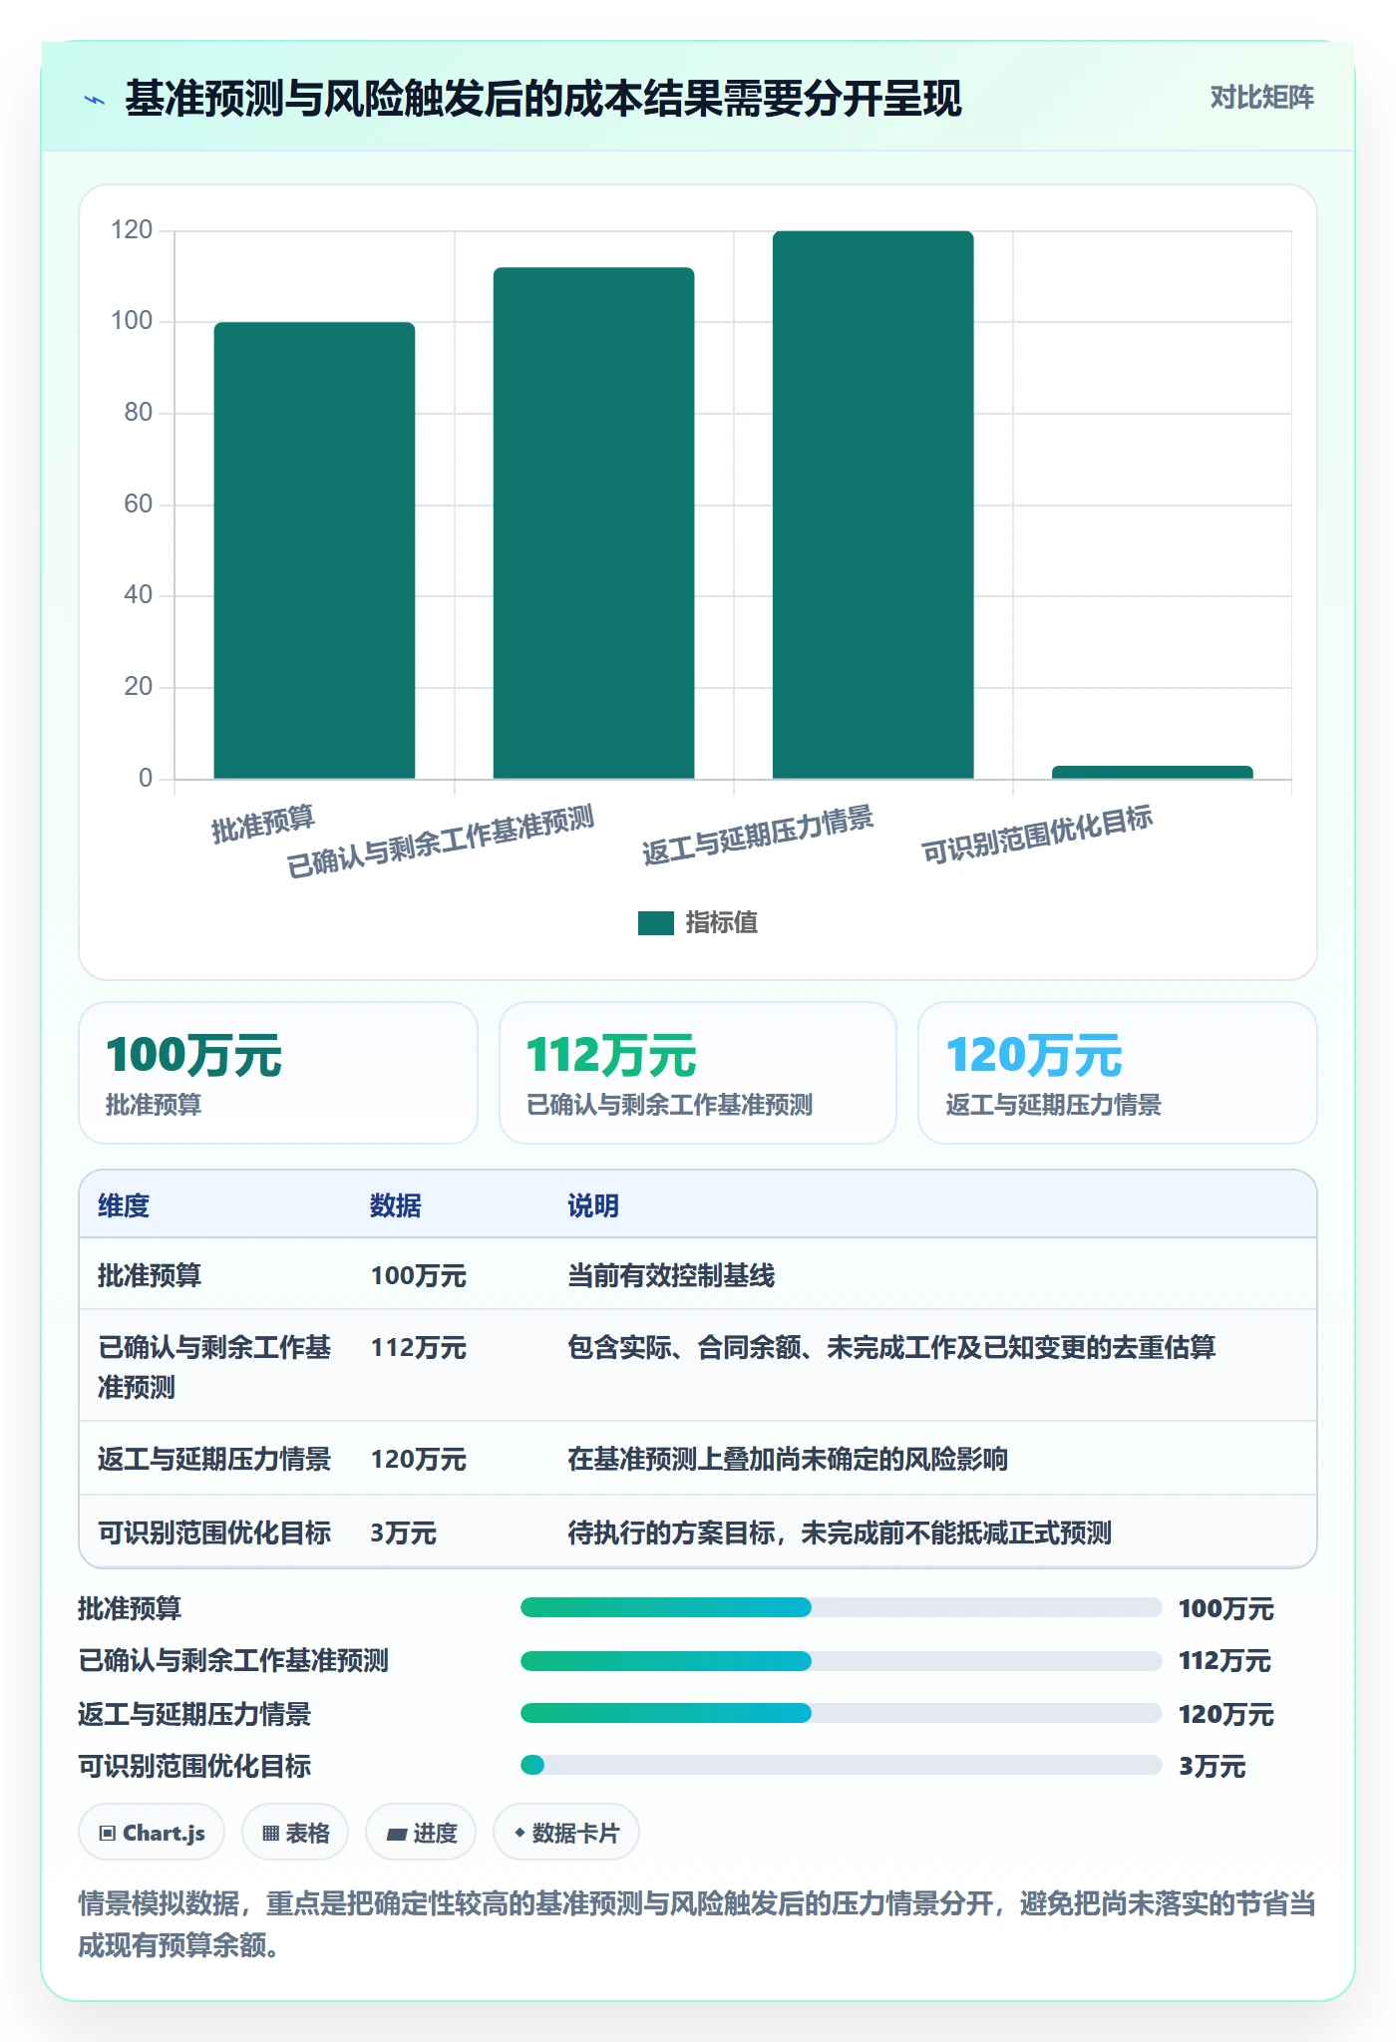The height and width of the screenshot is (2042, 1396).
Task: Click the 情景模拟数据 footnote text
Action: pyautogui.click(x=698, y=1923)
